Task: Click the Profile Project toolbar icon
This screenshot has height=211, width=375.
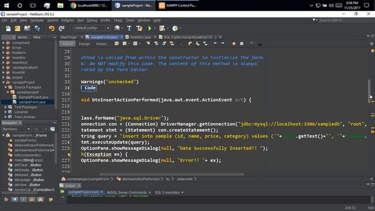Action: (175, 29)
